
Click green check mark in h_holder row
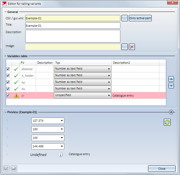click(x=16, y=76)
